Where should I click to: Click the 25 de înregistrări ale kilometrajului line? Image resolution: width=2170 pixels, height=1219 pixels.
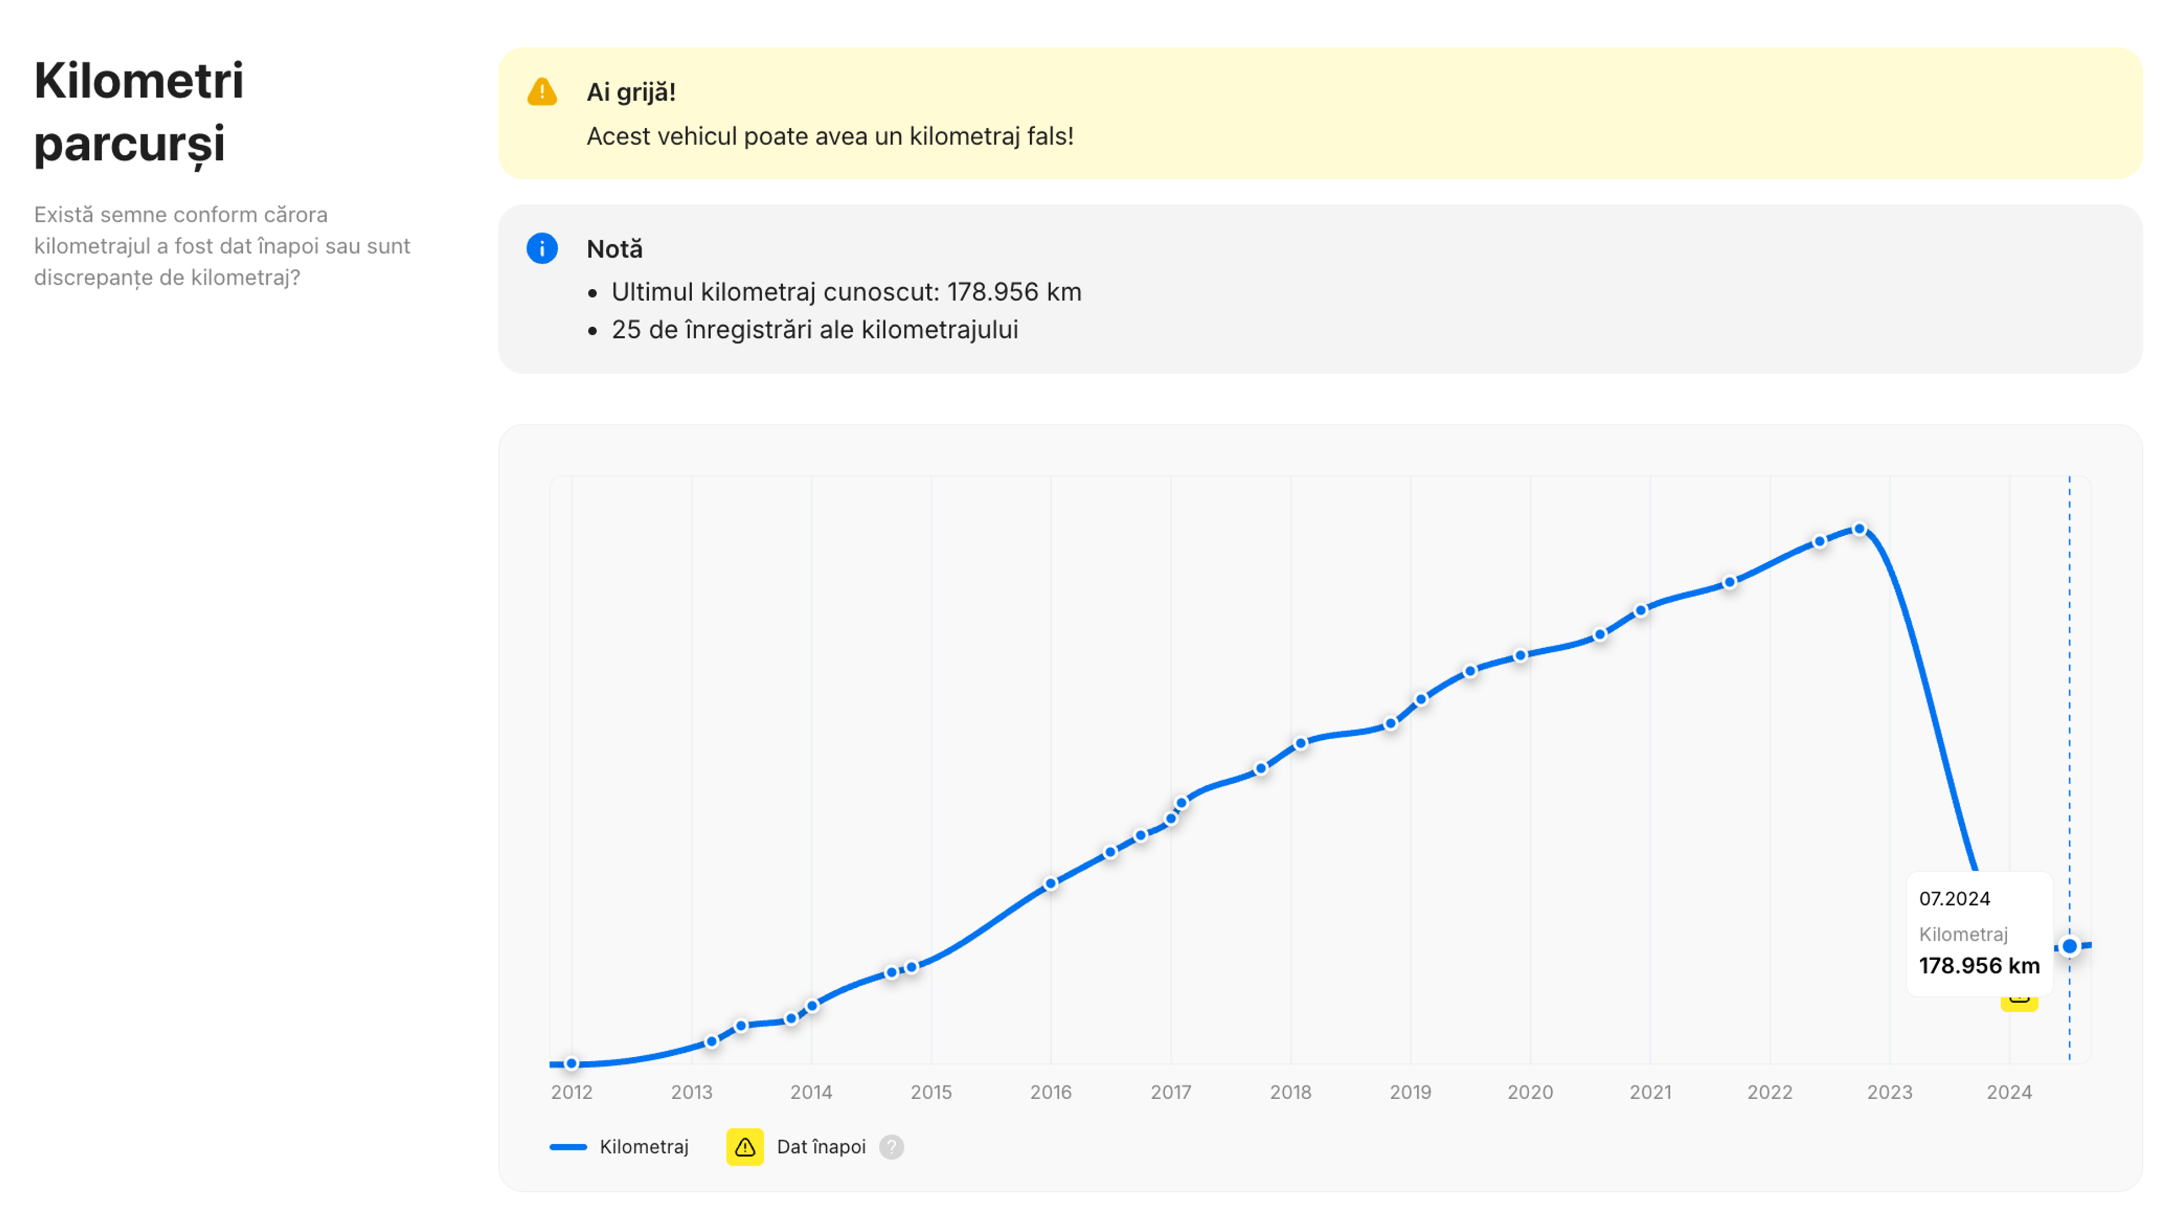[x=814, y=330]
